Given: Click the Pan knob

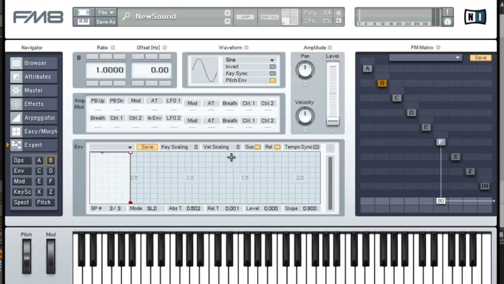Looking at the screenshot, I should [x=305, y=70].
